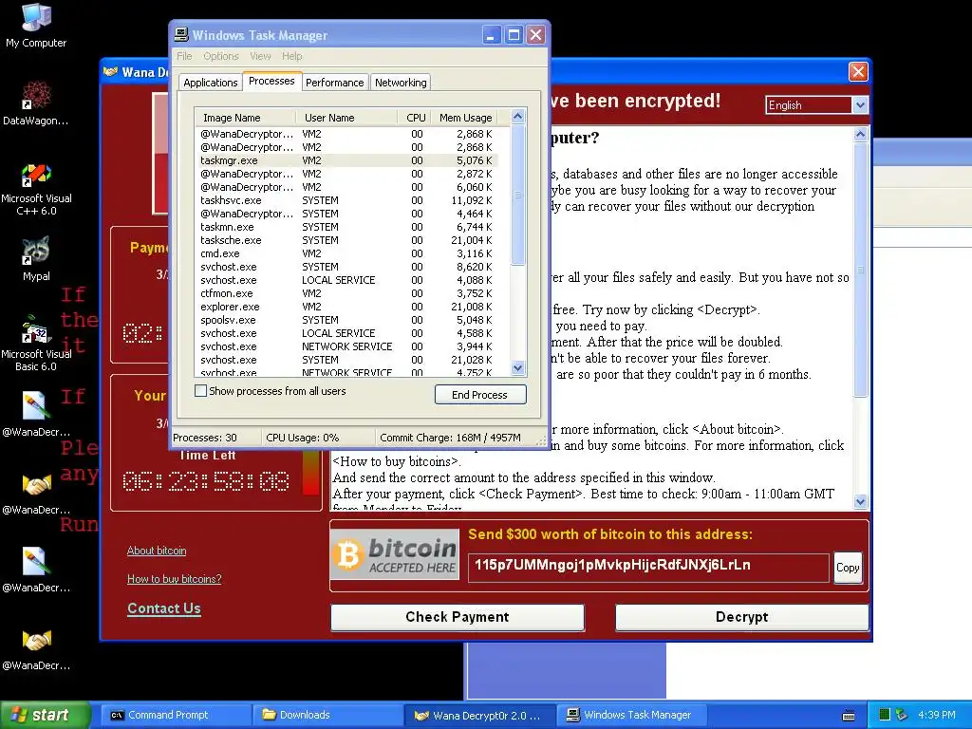Click Commit Charge status bar entry
The height and width of the screenshot is (729, 972).
coord(450,438)
